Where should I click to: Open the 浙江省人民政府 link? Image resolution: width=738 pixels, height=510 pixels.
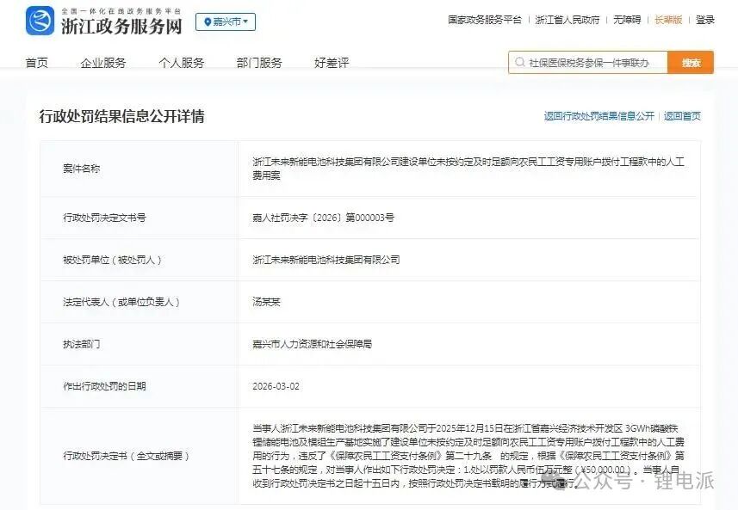567,20
